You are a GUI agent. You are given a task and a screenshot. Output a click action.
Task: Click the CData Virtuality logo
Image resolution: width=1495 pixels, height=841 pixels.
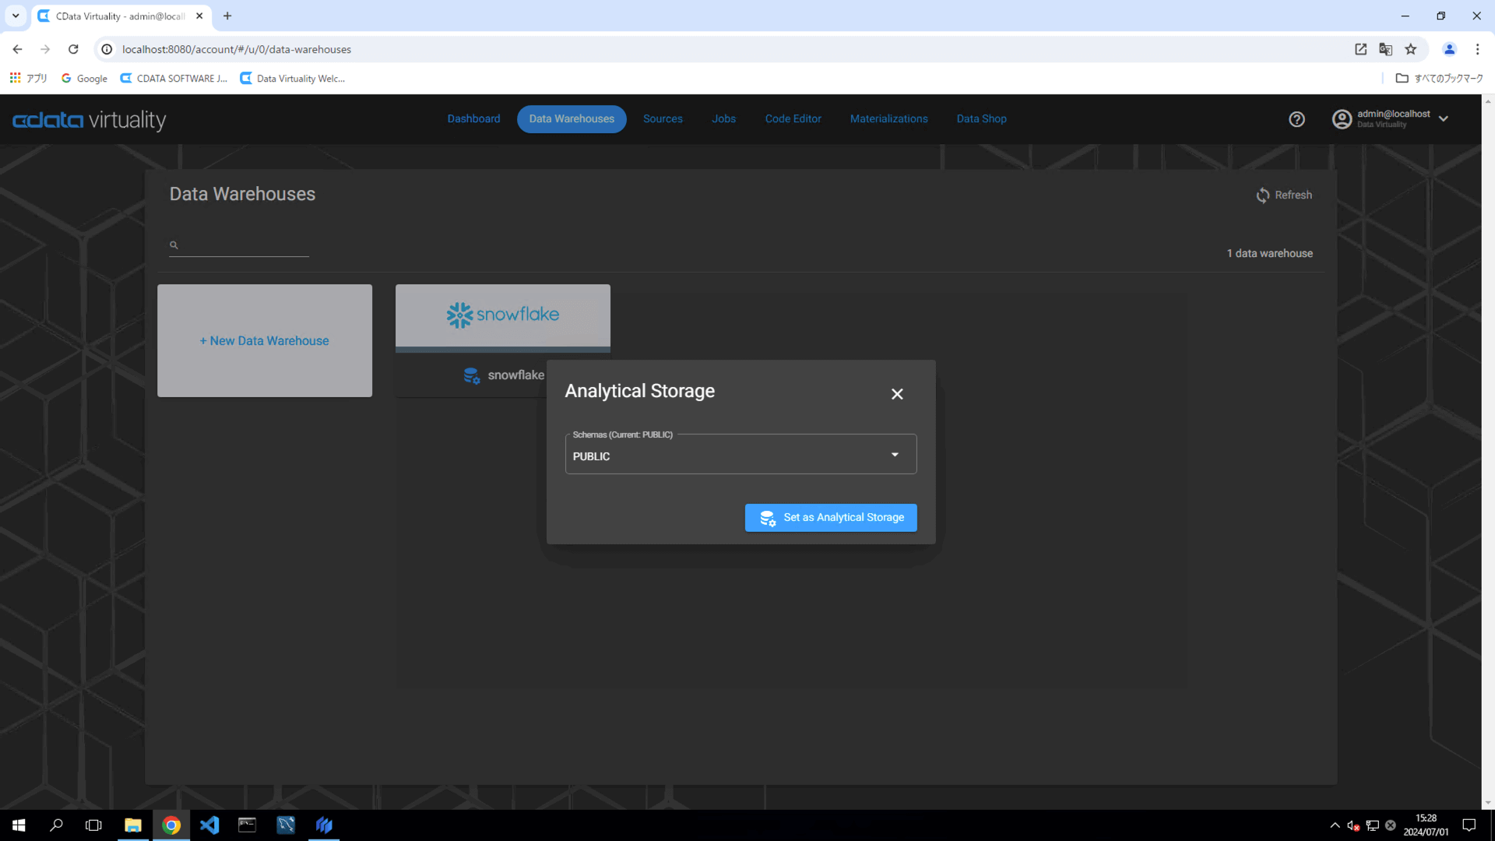tap(90, 120)
